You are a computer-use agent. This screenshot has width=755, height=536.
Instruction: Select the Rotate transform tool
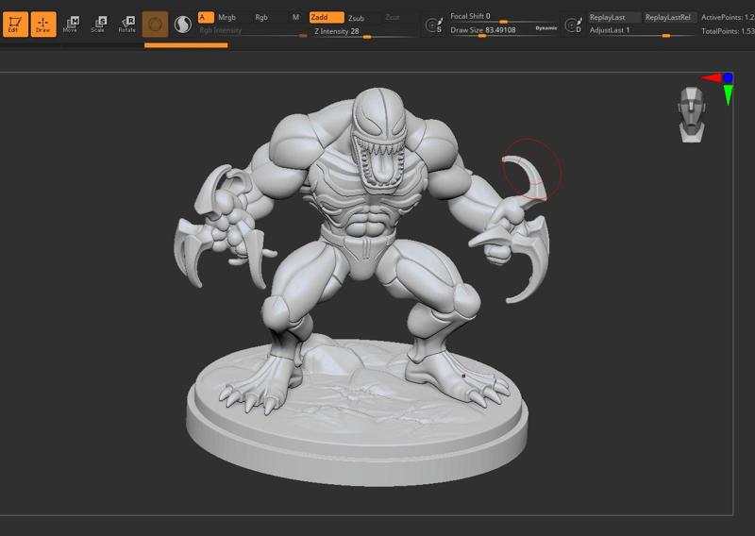(x=127, y=25)
